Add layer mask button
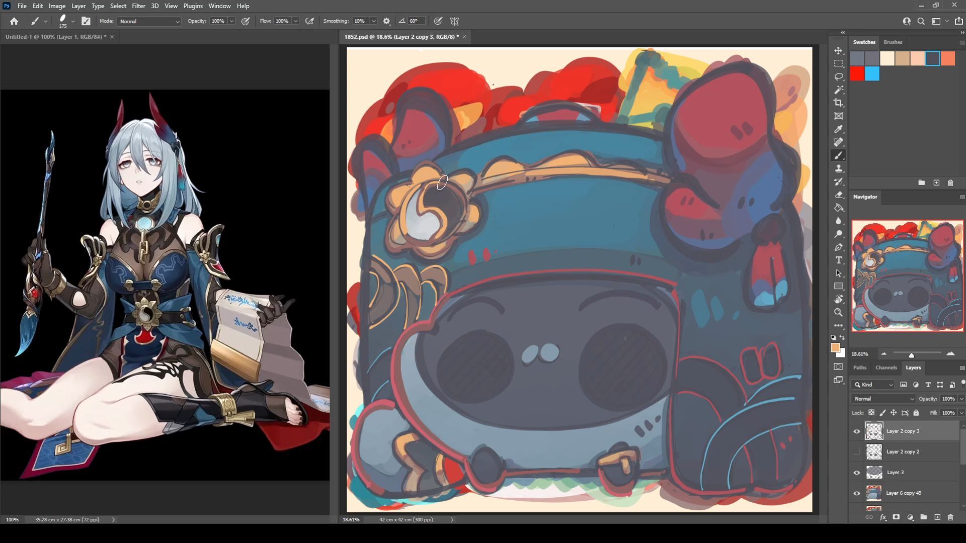This screenshot has height=543, width=966. pyautogui.click(x=896, y=517)
